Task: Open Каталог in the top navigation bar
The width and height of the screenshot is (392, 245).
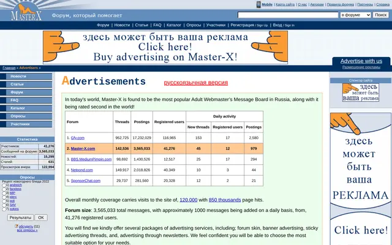Action: tap(174, 25)
